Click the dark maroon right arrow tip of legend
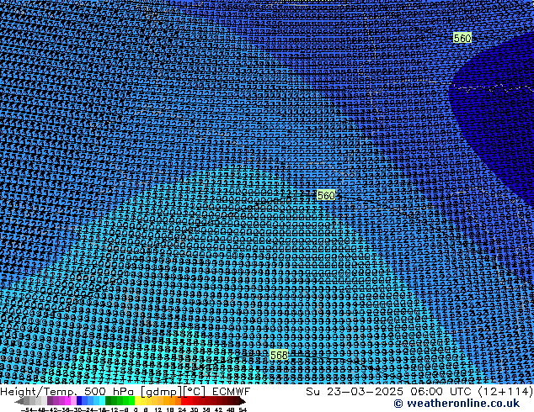Screen dimensions: 534x412 [x=243, y=401]
